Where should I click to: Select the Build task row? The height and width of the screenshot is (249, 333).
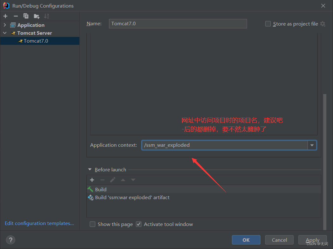pos(204,189)
